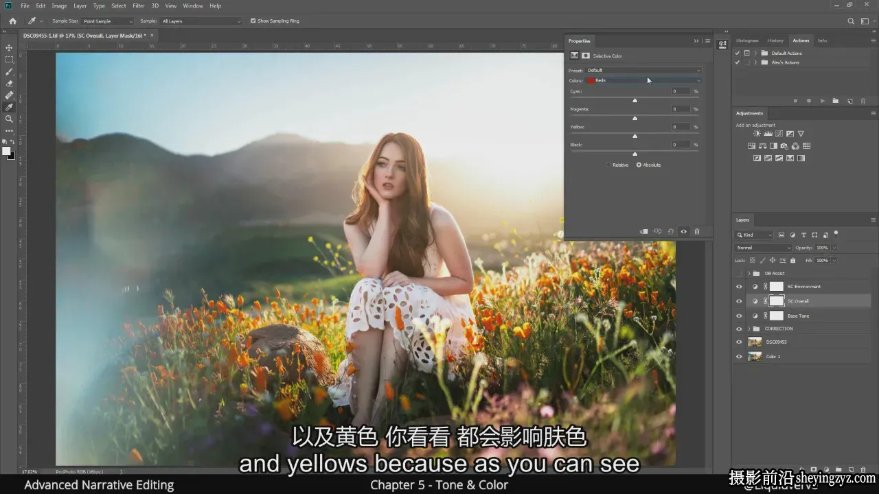
Task: Toggle Show Sampling Ring checkbox
Action: tap(253, 21)
